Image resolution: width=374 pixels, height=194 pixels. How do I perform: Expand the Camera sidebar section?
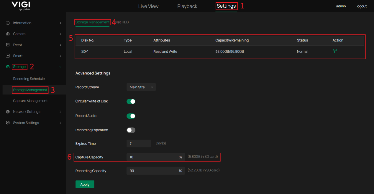pyautogui.click(x=60, y=34)
